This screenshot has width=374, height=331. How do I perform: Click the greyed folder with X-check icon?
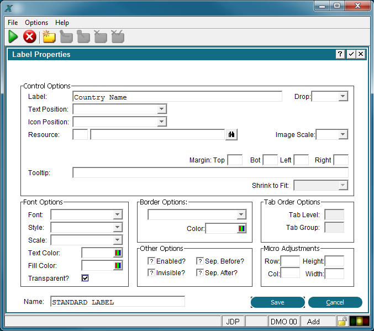[x=118, y=37]
